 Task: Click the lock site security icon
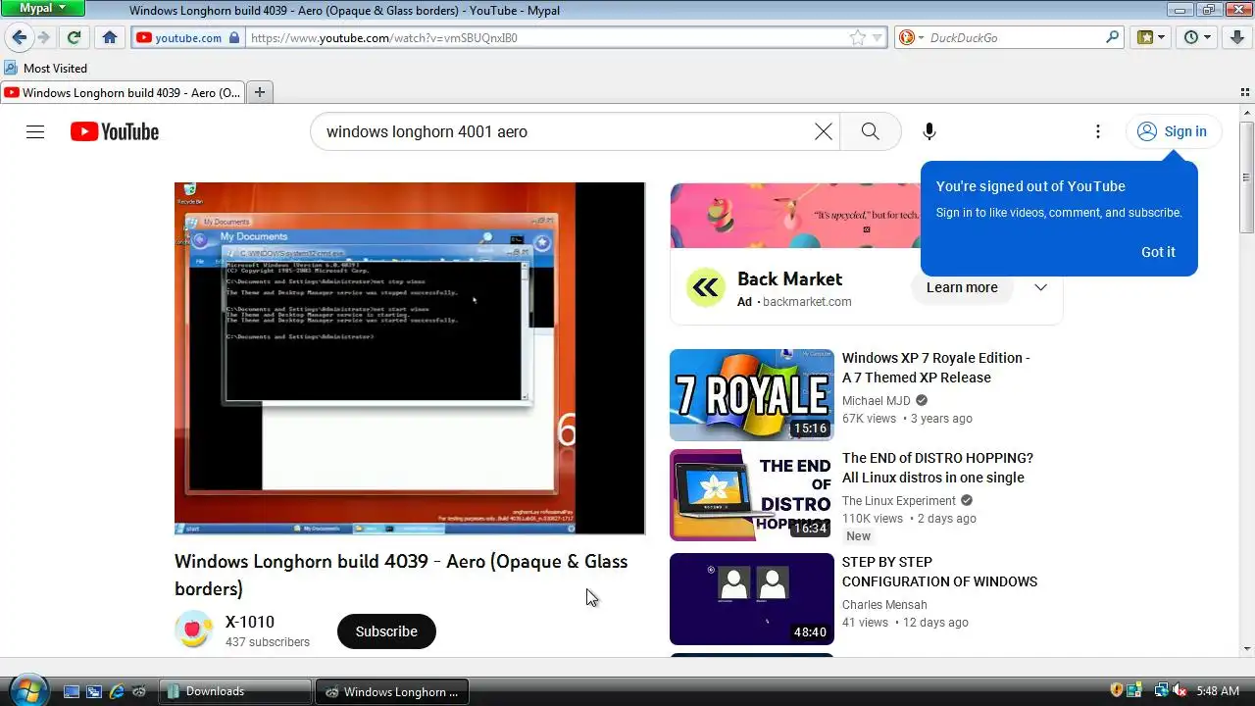pos(234,37)
